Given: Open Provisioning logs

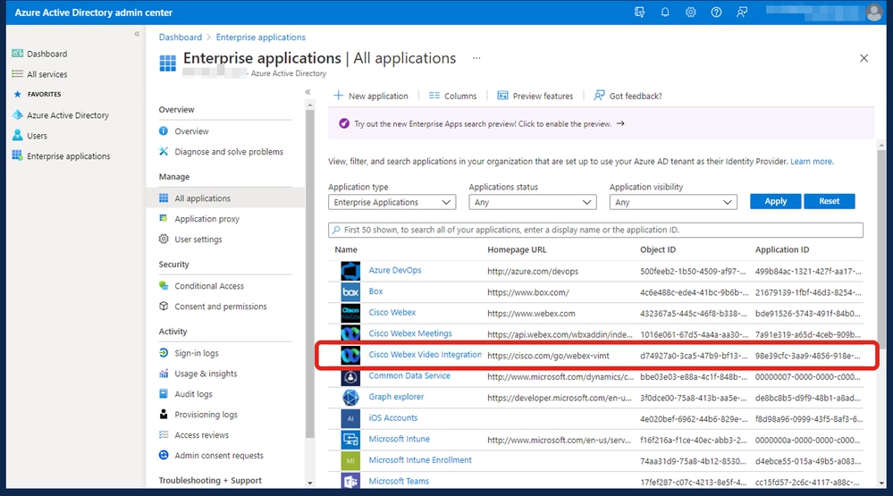Looking at the screenshot, I should point(206,415).
